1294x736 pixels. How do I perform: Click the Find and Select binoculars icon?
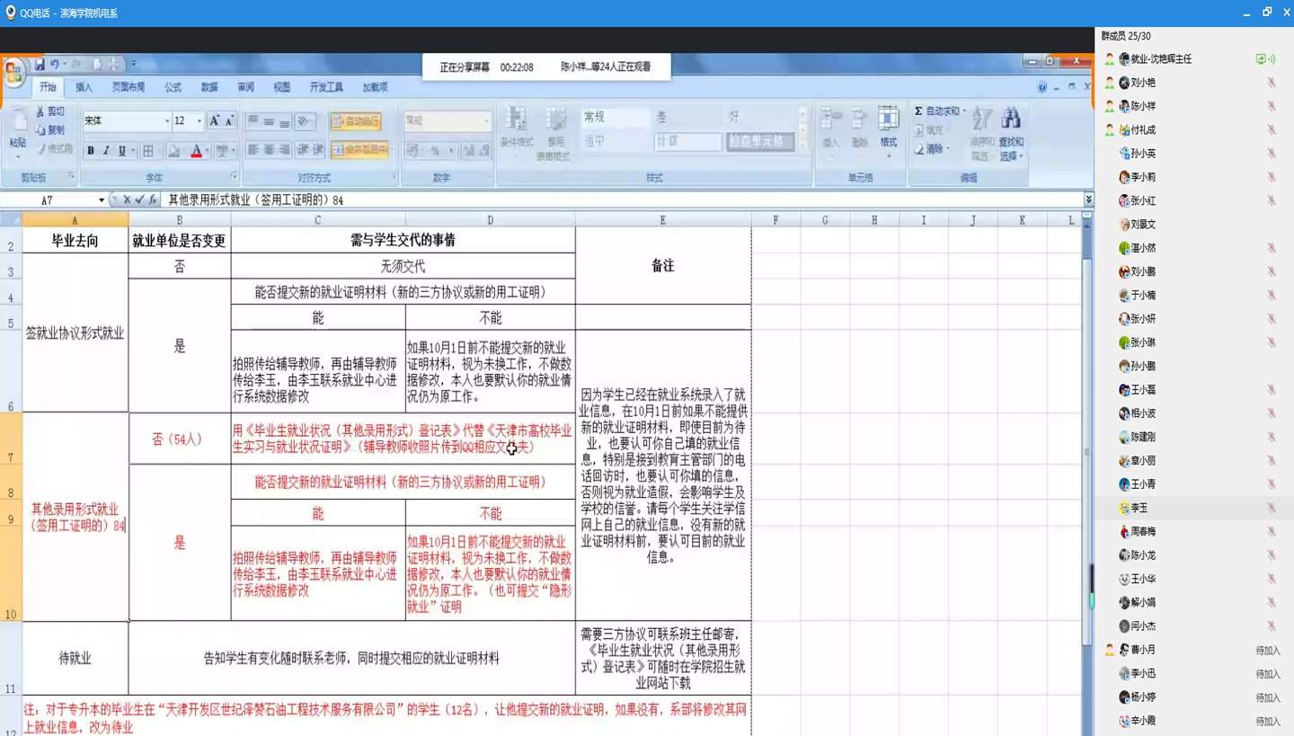tap(1011, 120)
